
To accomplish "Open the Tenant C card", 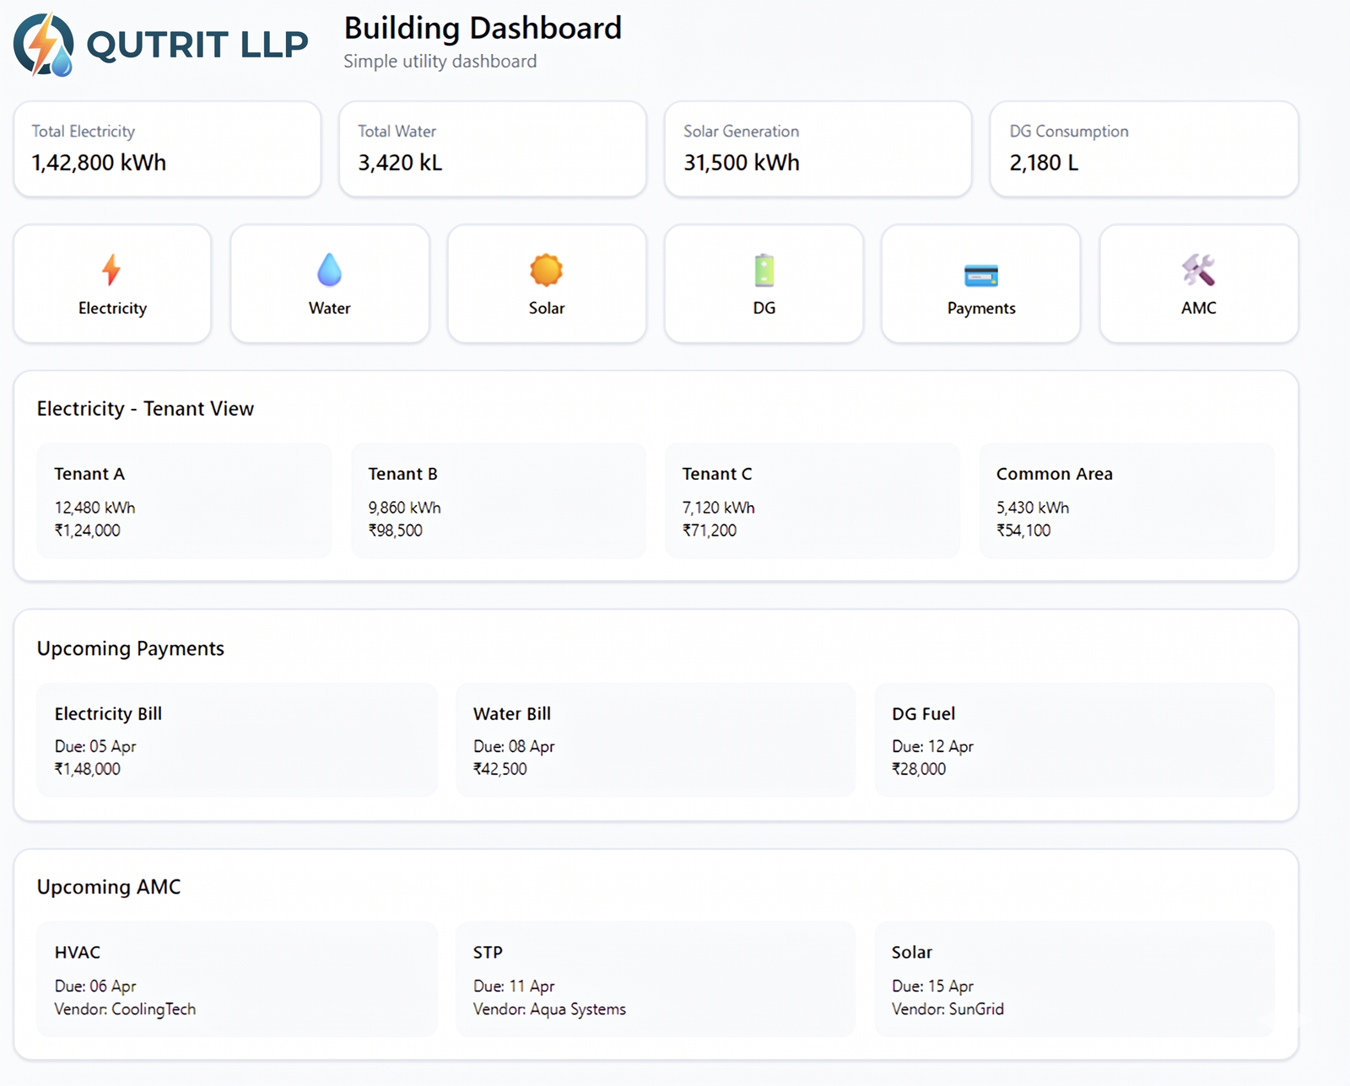I will [x=813, y=501].
